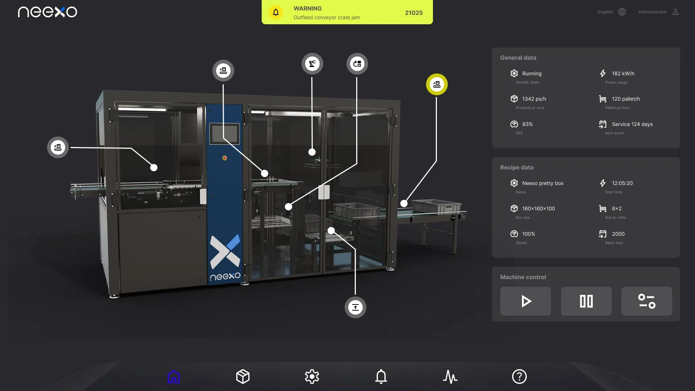Open the Administrator user profile icon

tap(675, 12)
